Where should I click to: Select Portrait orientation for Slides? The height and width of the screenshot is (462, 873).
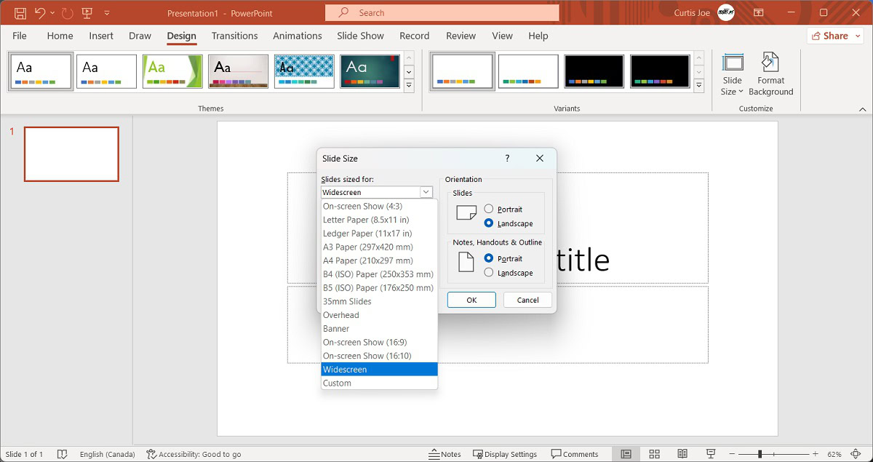(x=489, y=209)
